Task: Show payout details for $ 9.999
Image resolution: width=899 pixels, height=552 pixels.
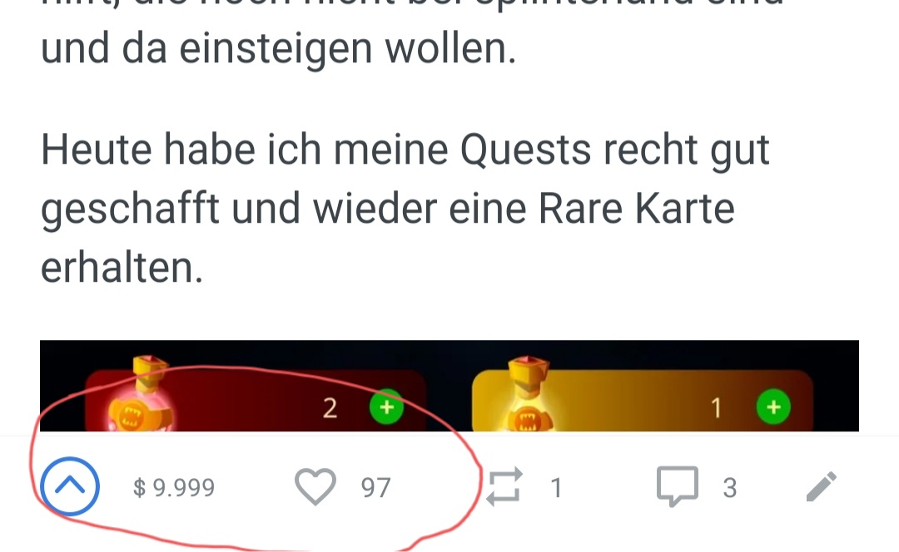Action: click(174, 488)
